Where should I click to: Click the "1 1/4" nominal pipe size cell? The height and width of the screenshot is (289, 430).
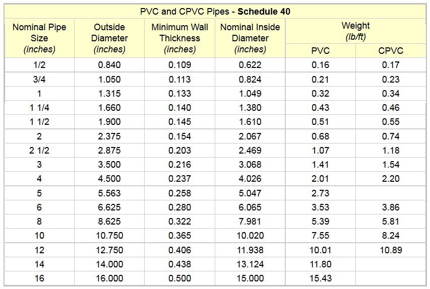pyautogui.click(x=39, y=108)
